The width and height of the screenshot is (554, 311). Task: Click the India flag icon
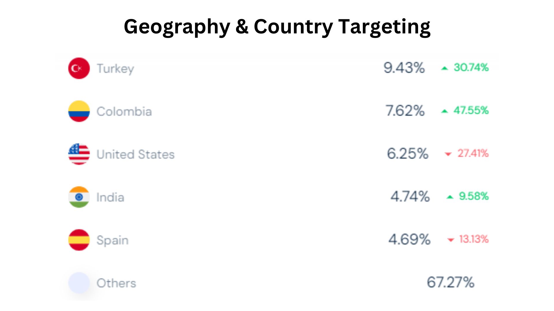click(79, 197)
